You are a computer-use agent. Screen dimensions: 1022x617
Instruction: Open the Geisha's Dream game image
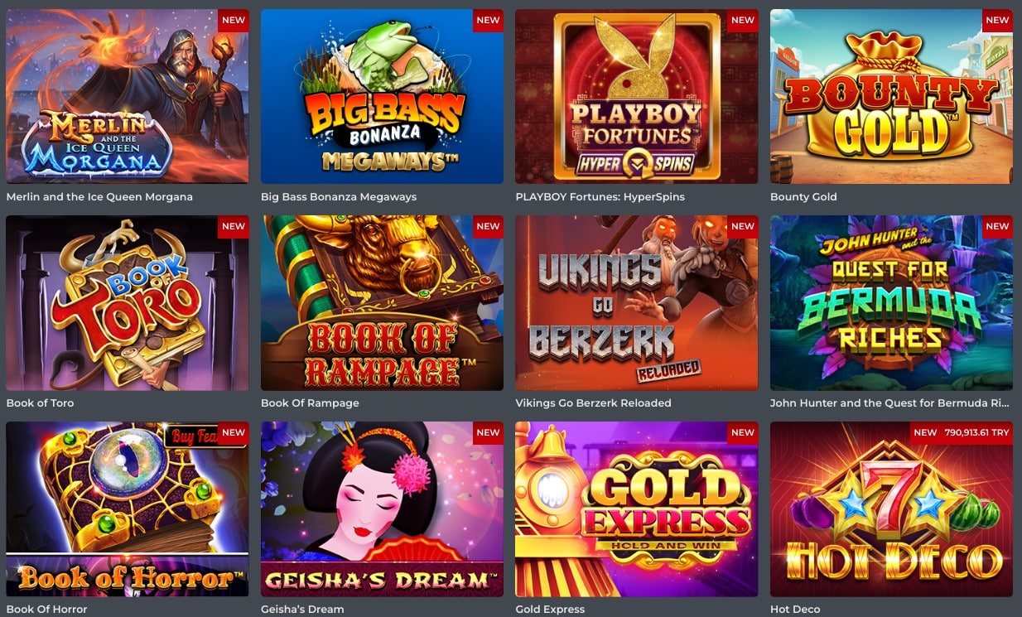[382, 509]
